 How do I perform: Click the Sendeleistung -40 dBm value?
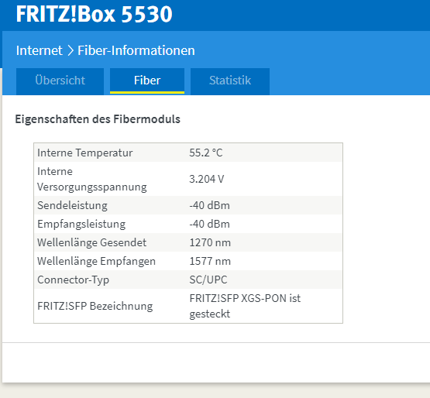tap(209, 205)
